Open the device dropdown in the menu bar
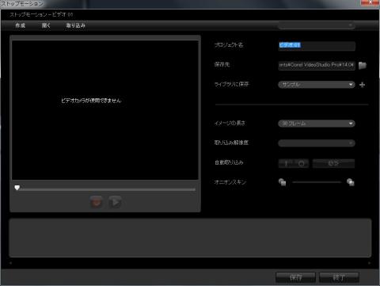Viewport: 380px width, 286px height. click(317, 25)
